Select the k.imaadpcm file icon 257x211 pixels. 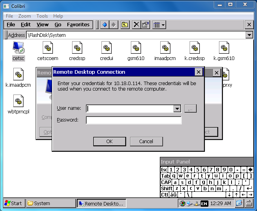pyautogui.click(x=18, y=78)
